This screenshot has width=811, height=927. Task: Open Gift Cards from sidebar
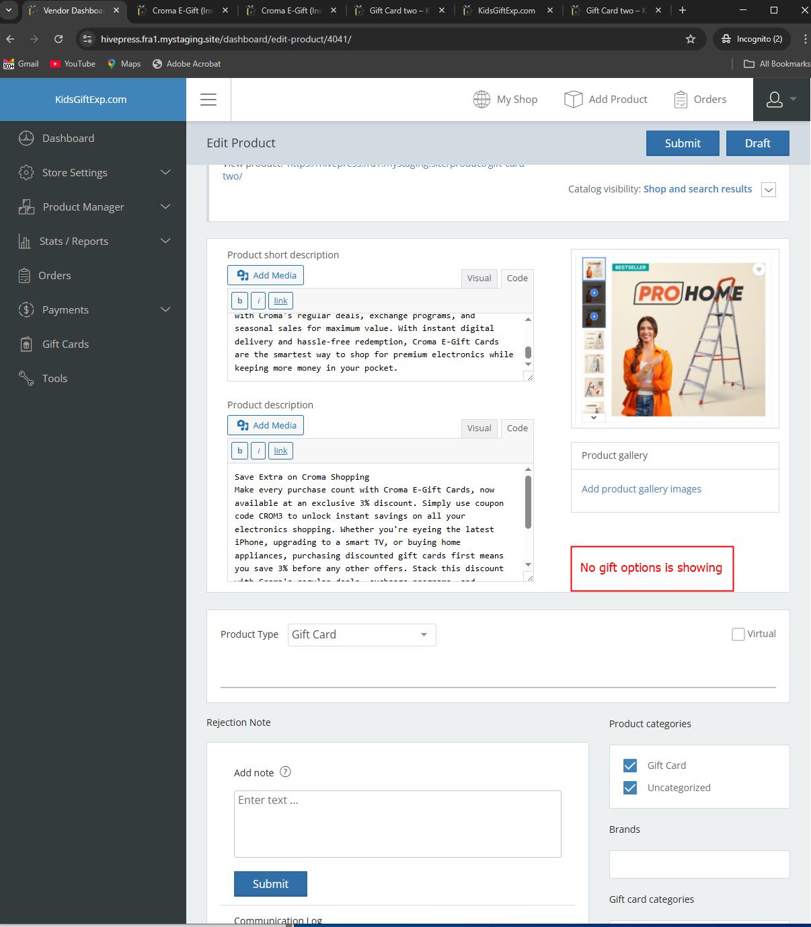pos(65,344)
